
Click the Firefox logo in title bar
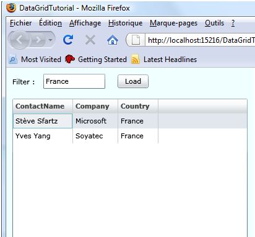[11, 8]
